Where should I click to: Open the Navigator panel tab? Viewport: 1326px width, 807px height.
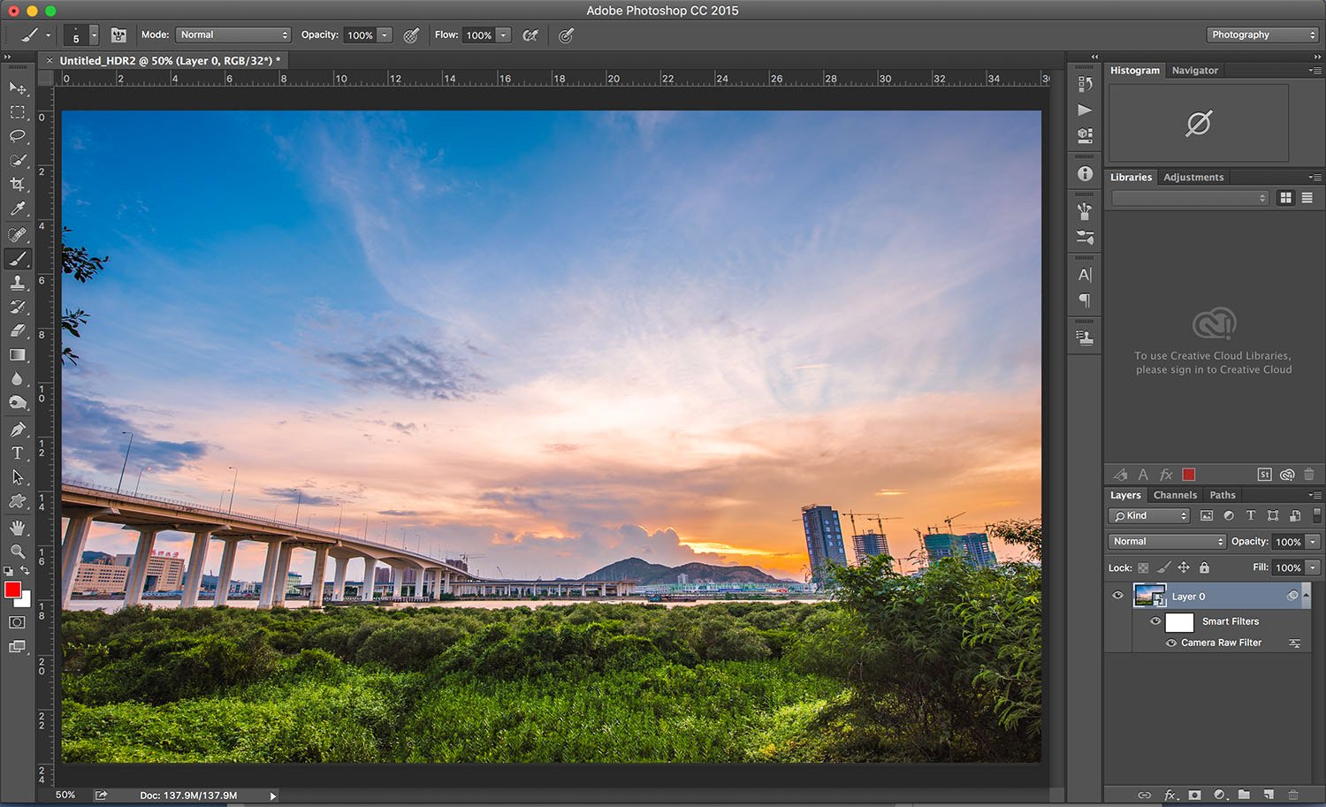pos(1195,70)
